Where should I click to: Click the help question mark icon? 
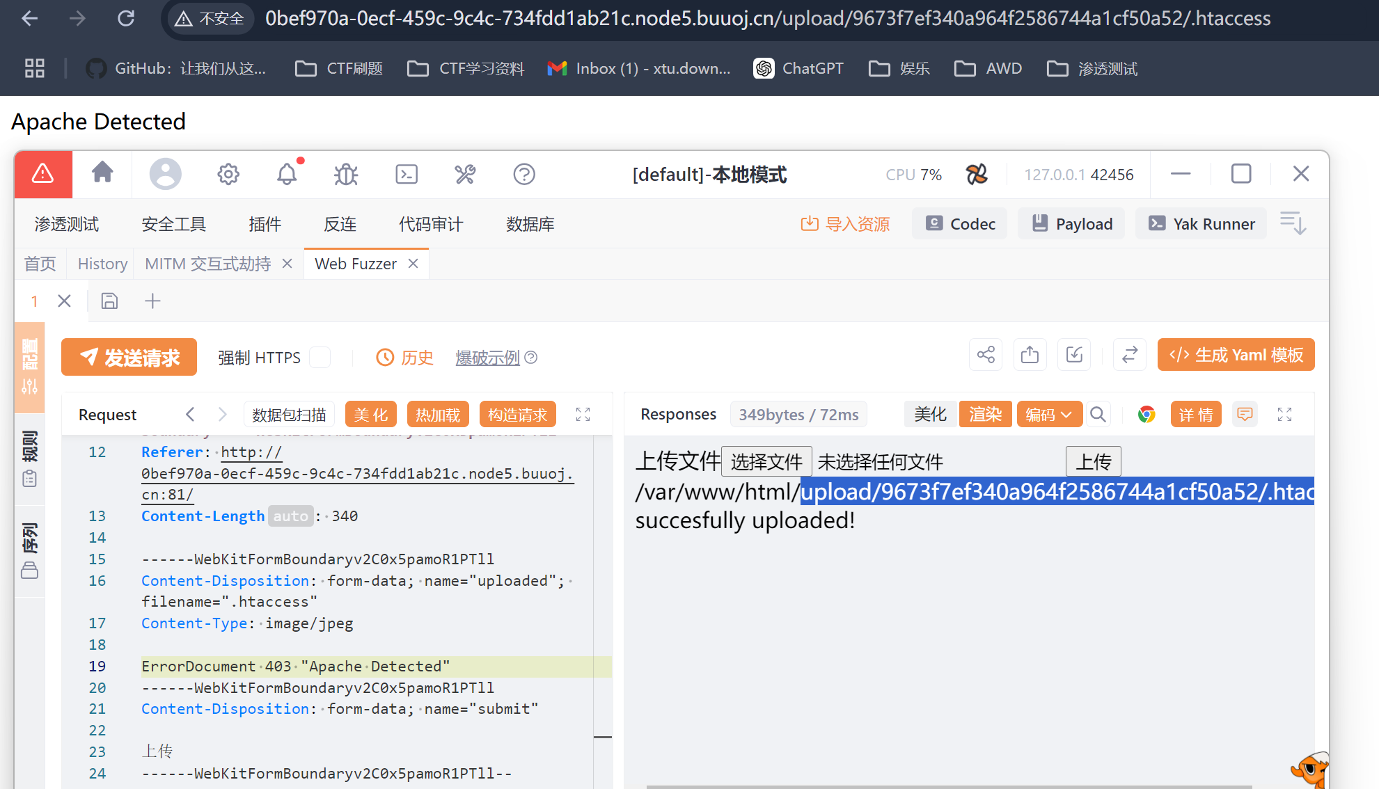[523, 174]
